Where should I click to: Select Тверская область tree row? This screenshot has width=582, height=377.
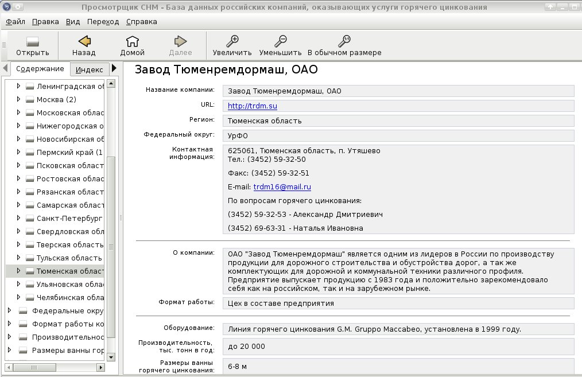pos(55,244)
